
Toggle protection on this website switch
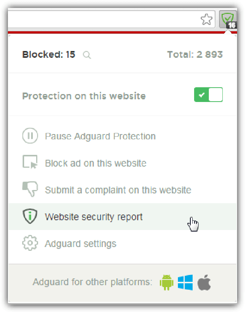[208, 95]
